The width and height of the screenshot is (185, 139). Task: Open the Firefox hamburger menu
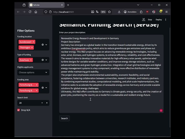tap(166, 12)
